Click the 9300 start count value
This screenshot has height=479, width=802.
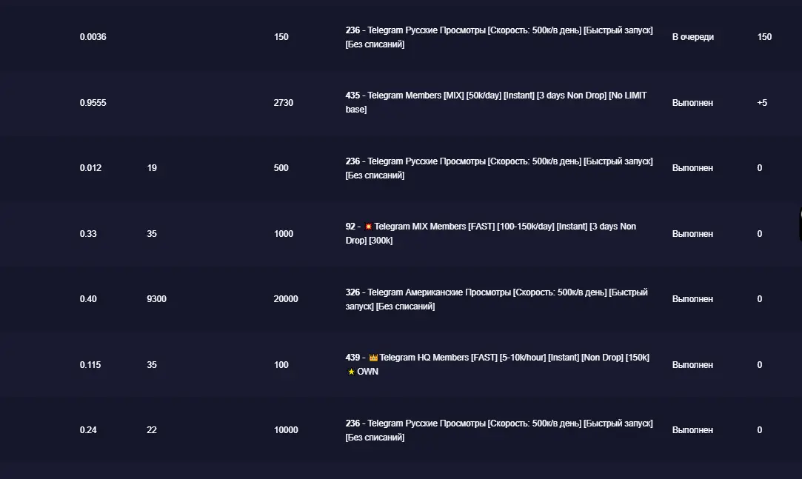[x=156, y=299]
